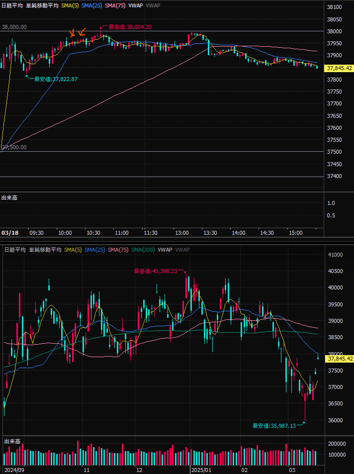Click the 日経平均 title of the intraday chart
The image size is (354, 474).
pyautogui.click(x=12, y=5)
